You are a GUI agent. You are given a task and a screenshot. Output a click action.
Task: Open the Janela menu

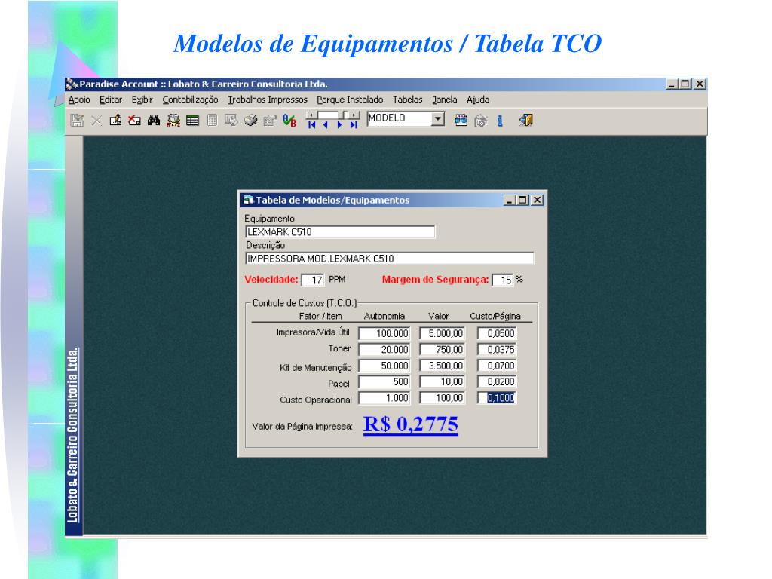[x=445, y=100]
